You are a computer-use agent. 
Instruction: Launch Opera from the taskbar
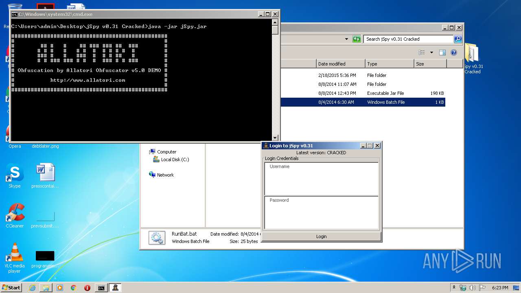(x=87, y=288)
